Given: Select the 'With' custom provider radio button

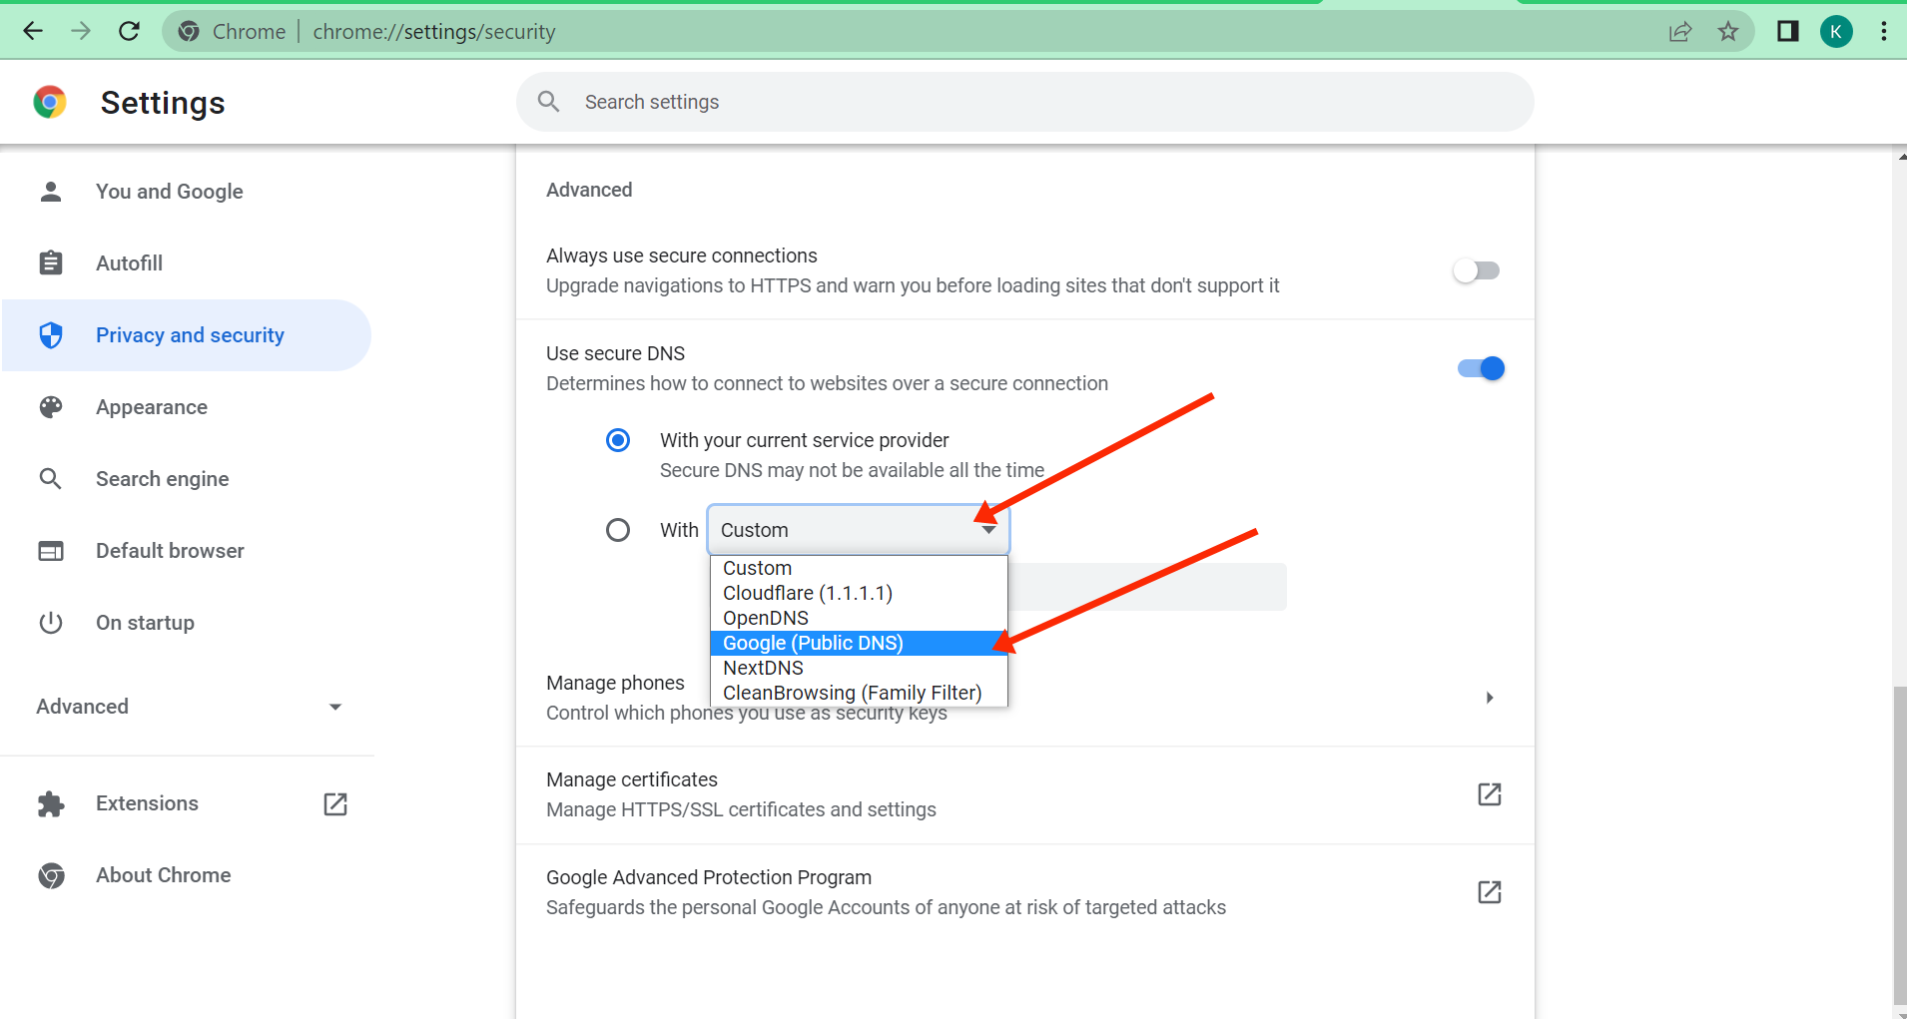Looking at the screenshot, I should [x=618, y=530].
